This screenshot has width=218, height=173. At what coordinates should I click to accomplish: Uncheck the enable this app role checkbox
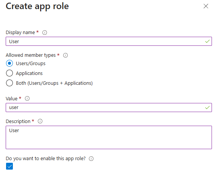coord(9,166)
